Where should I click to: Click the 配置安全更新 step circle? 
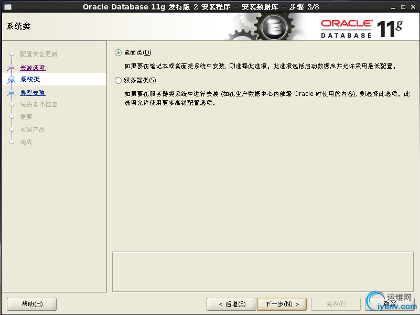[12, 54]
